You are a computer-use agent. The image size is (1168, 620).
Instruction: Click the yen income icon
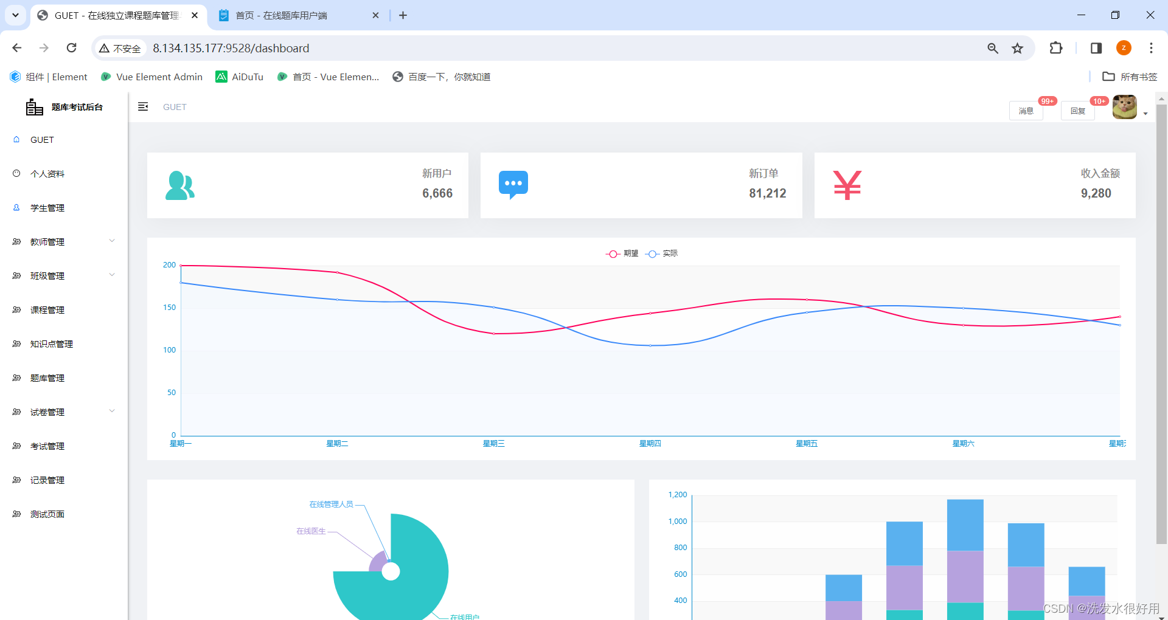(x=847, y=185)
